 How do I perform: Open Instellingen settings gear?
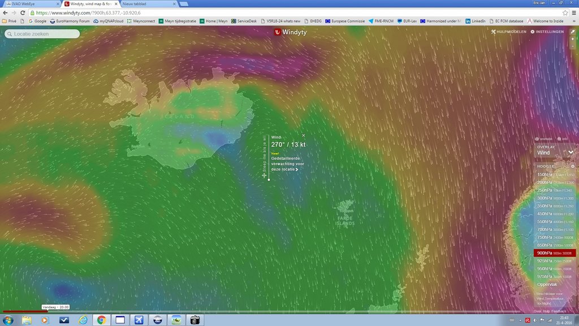click(x=547, y=32)
